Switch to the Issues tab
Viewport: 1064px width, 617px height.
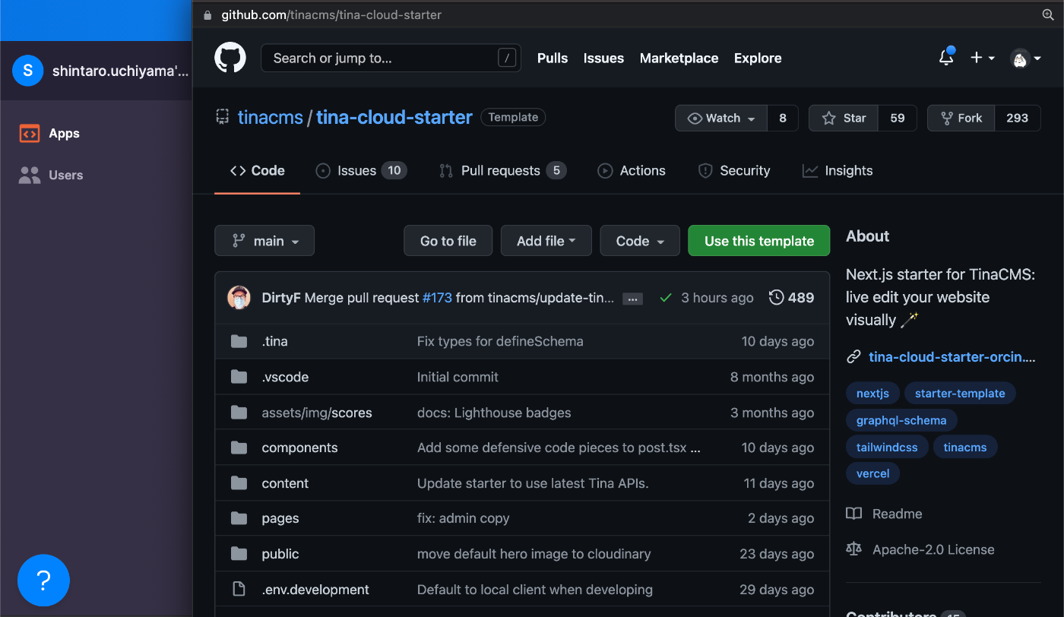tap(362, 171)
